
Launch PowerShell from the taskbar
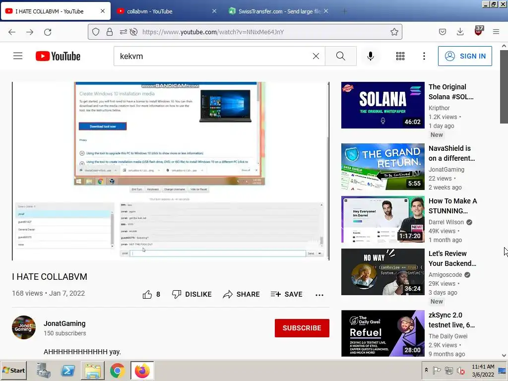point(68,370)
